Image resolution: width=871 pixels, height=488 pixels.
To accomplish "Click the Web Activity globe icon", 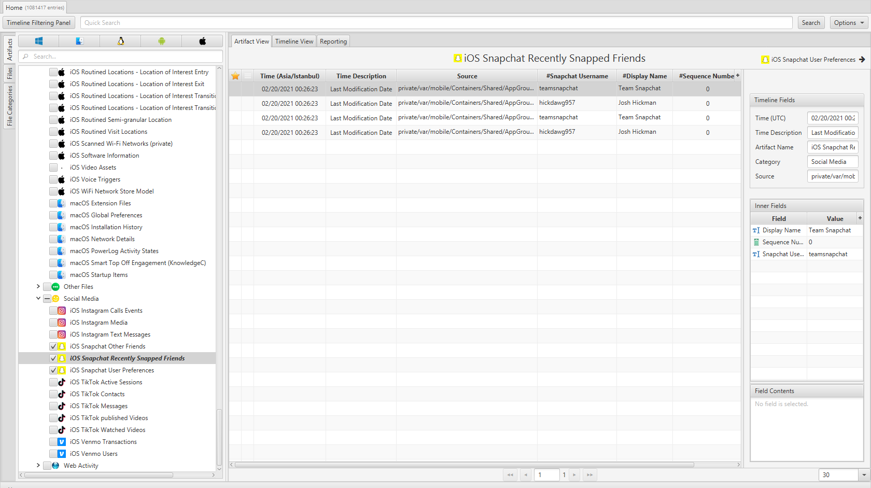I will pos(55,466).
